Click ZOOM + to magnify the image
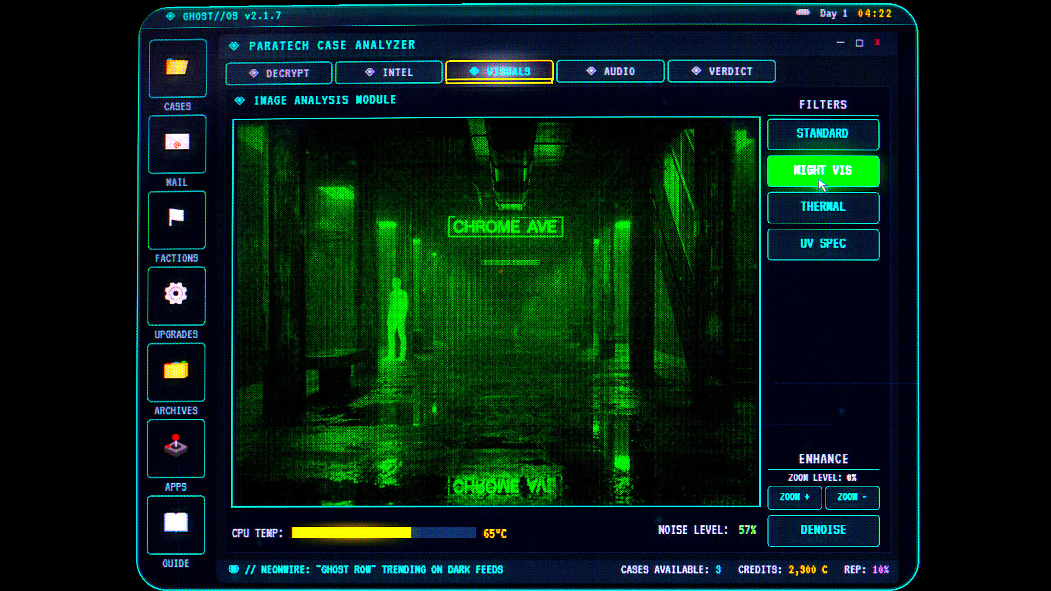Screen dimensions: 1051x591 point(794,498)
